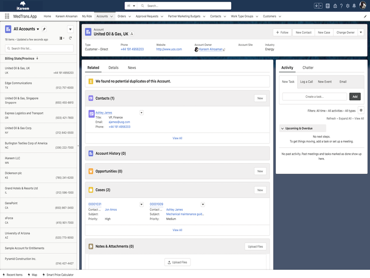Open Edge Communications account in list
This screenshot has width=370, height=278.
[18, 83]
